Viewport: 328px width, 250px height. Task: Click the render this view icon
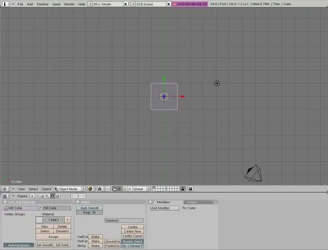click(x=190, y=189)
